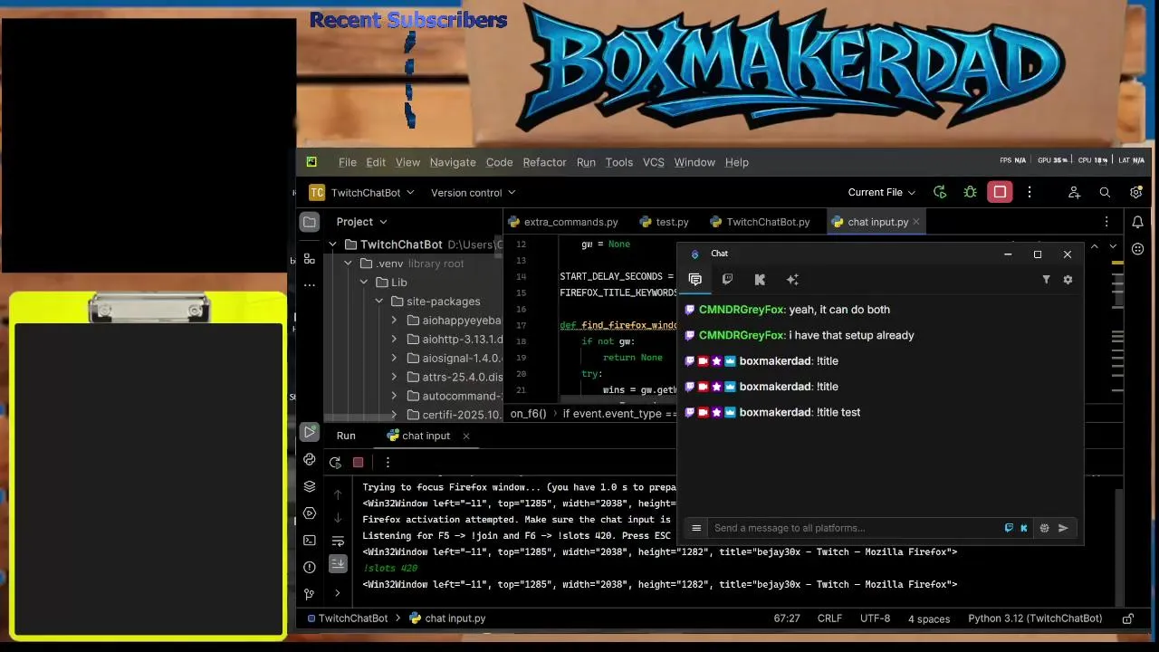
Task: Collapse the TwitchChatBot root folder
Action: pyautogui.click(x=332, y=244)
